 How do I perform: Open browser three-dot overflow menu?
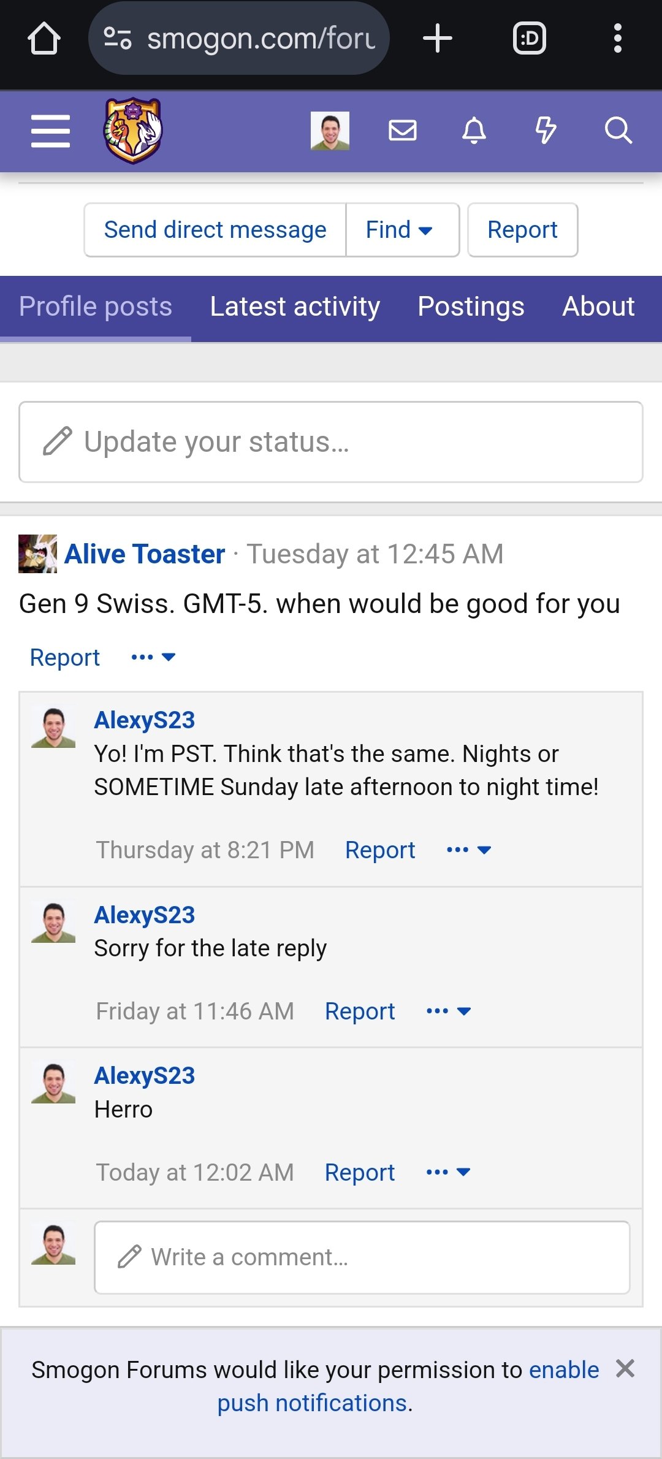pos(618,39)
